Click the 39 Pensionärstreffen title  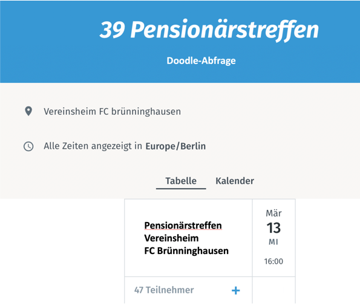point(209,30)
